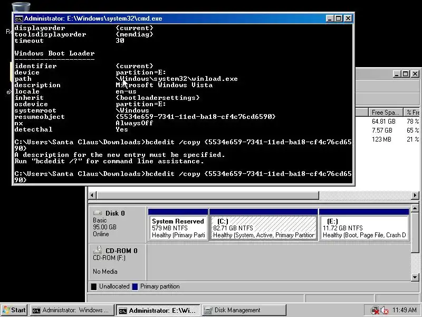
Task: Select the 123 MB free space cell
Action: (381, 139)
